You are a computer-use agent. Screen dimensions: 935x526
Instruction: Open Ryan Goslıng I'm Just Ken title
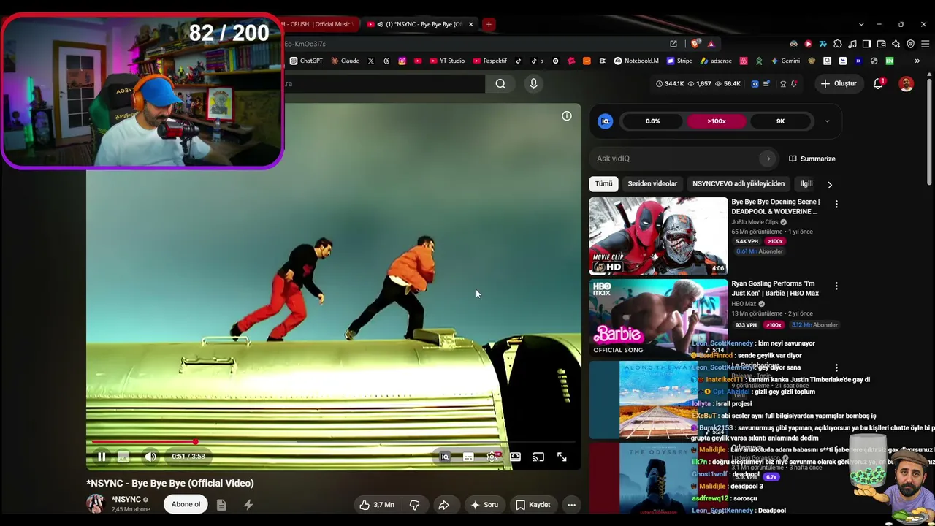[775, 289]
